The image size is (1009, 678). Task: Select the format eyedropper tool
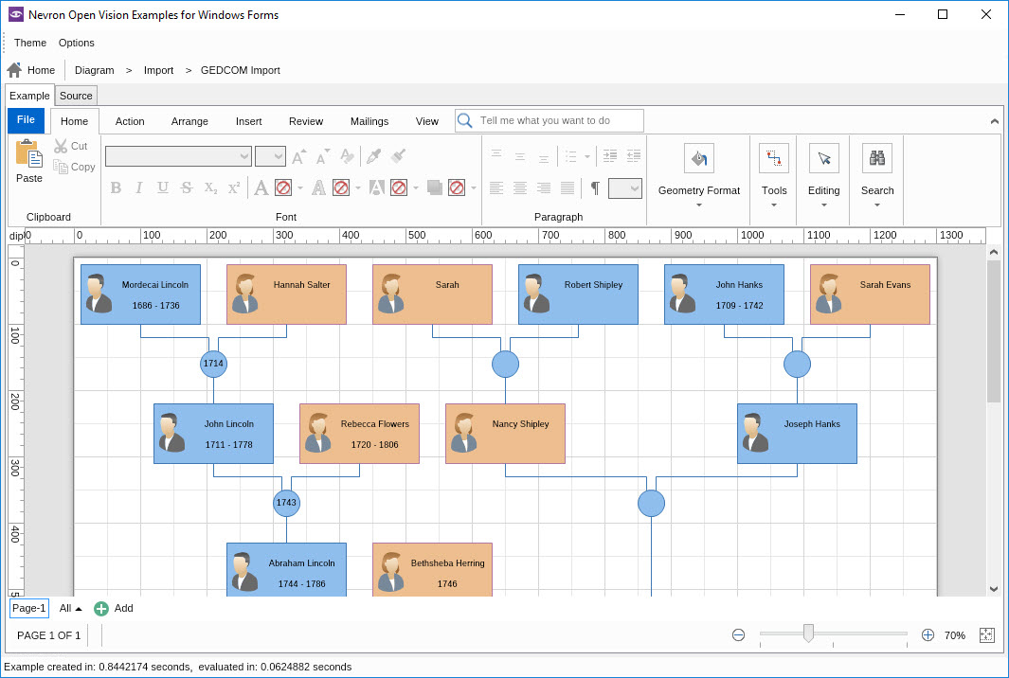pos(374,156)
